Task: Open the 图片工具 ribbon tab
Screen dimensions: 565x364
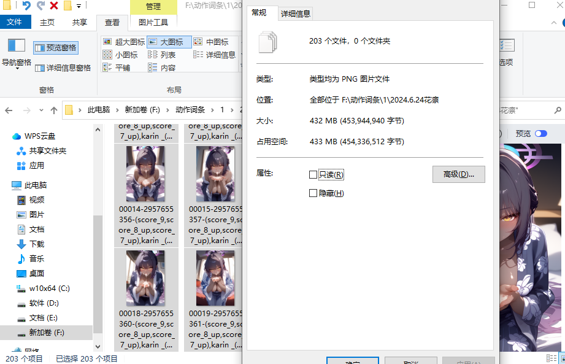Action: pyautogui.click(x=153, y=22)
